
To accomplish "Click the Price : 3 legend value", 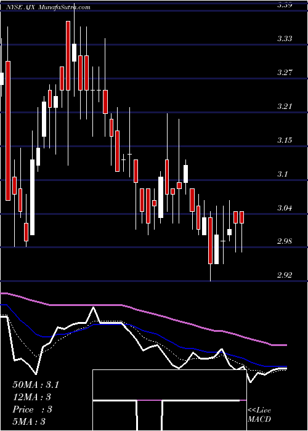I will tap(32, 409).
